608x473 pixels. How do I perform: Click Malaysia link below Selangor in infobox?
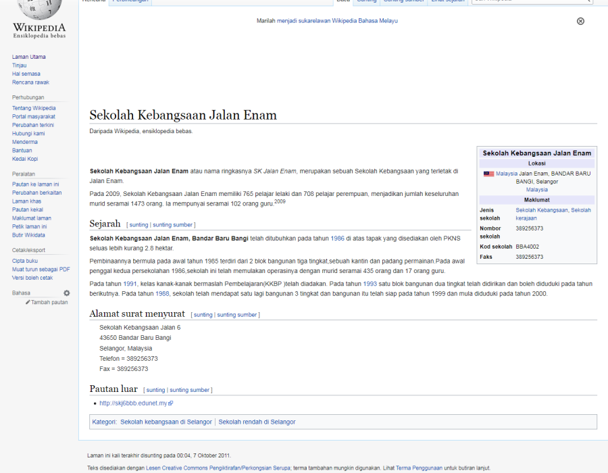[x=537, y=190]
